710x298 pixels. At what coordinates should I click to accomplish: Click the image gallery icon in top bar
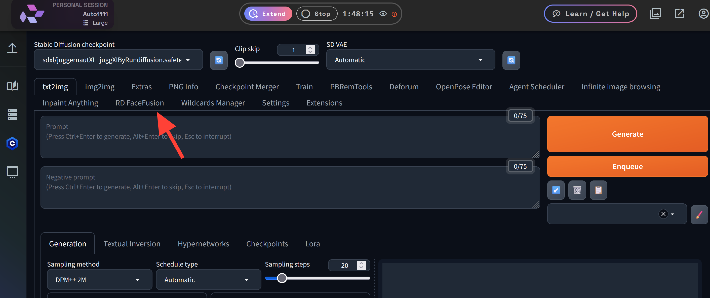click(655, 13)
